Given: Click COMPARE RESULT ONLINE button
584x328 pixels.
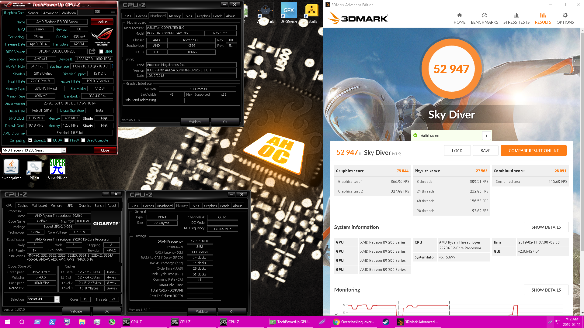Looking at the screenshot, I should click(534, 151).
